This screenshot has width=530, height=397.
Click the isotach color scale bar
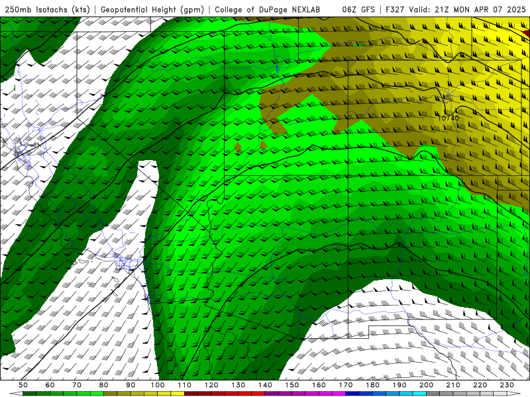coord(264,394)
